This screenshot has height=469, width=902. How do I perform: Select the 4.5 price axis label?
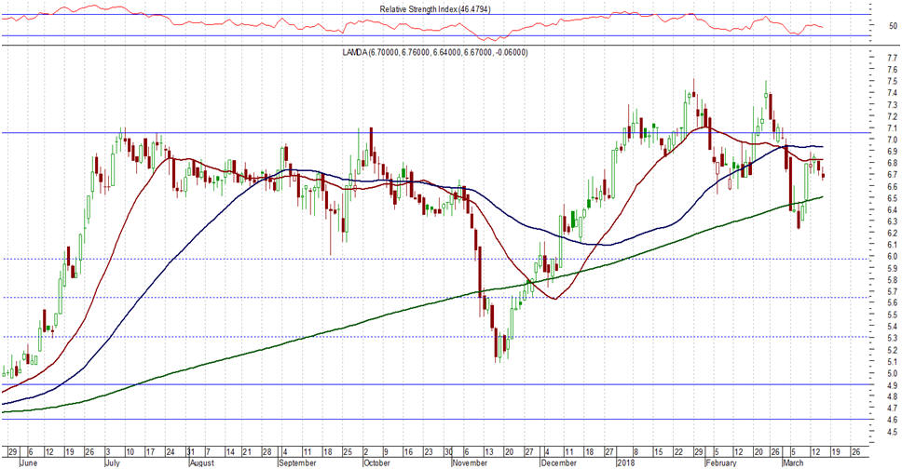[x=893, y=432]
